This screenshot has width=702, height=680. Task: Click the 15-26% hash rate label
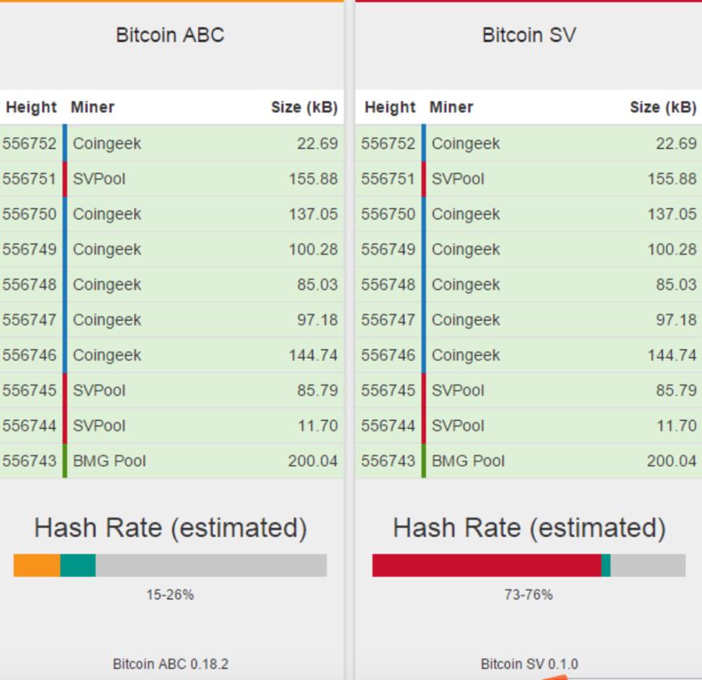[x=170, y=595]
